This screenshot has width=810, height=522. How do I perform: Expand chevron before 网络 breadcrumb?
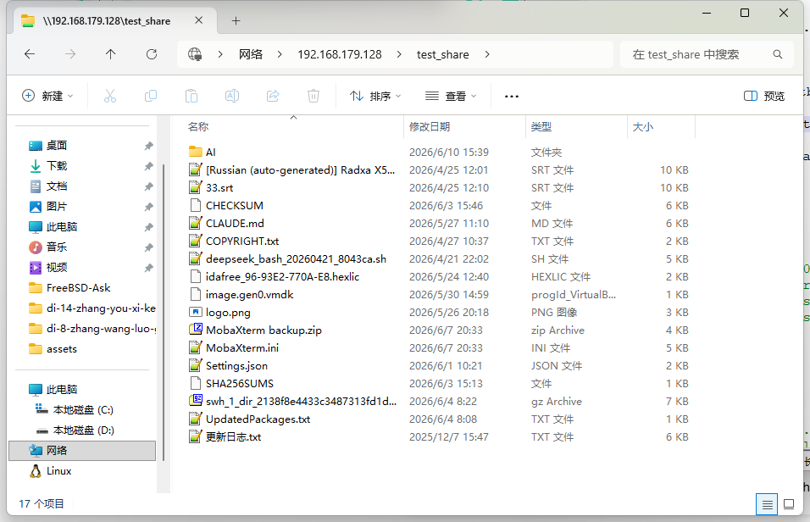click(x=220, y=54)
